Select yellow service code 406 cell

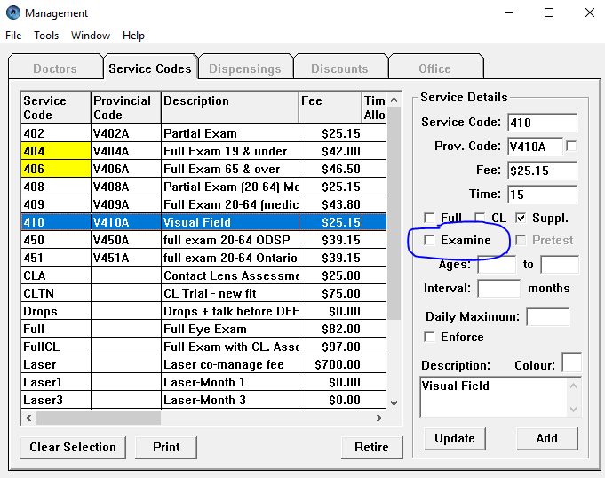pyautogui.click(x=56, y=169)
